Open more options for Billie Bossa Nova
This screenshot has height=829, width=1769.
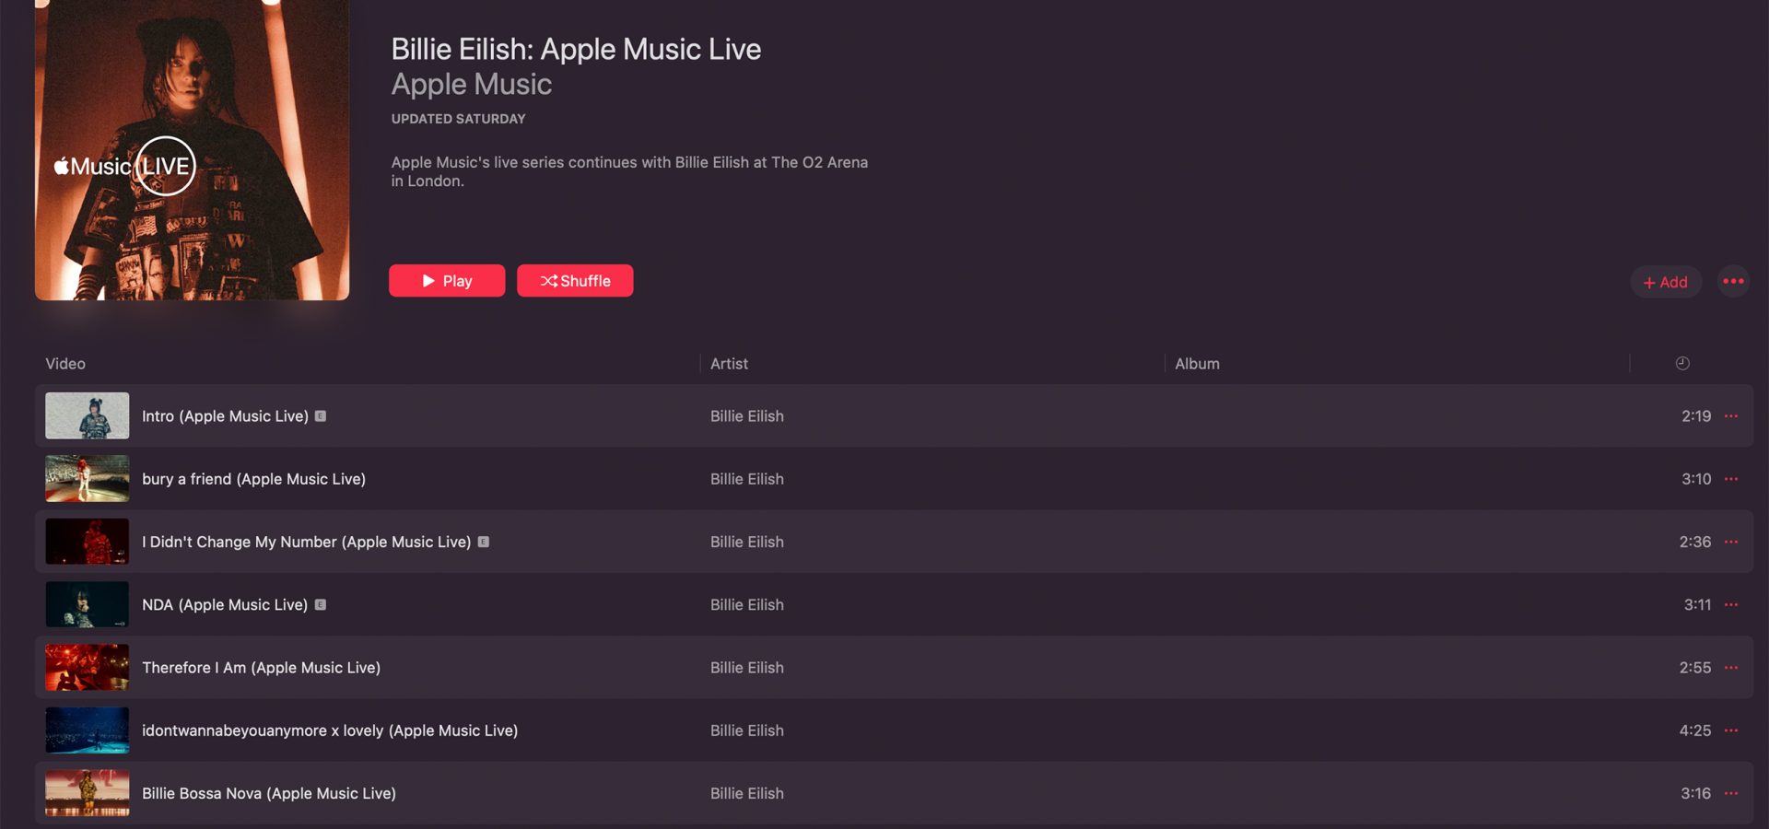coord(1731,793)
